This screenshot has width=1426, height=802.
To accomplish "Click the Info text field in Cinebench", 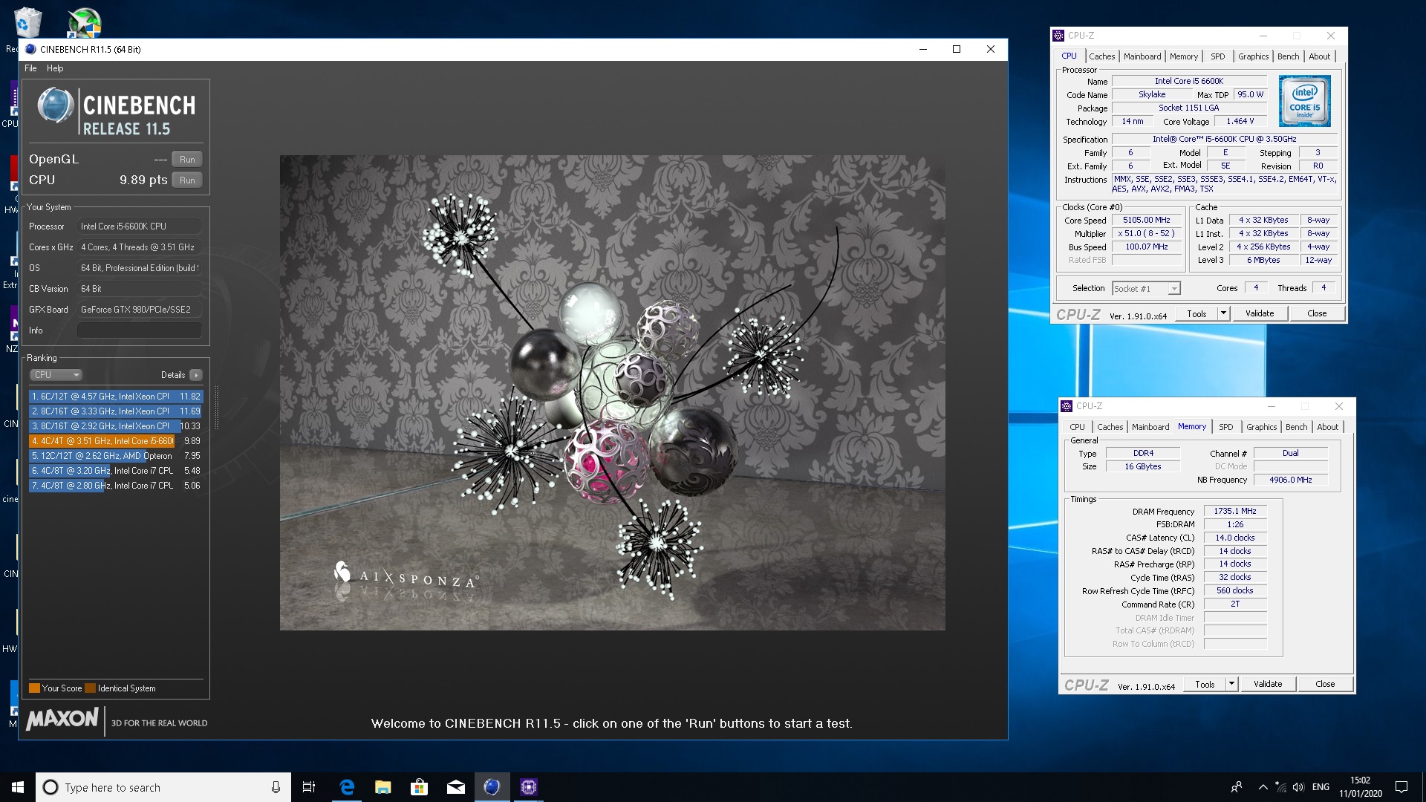I will [140, 330].
